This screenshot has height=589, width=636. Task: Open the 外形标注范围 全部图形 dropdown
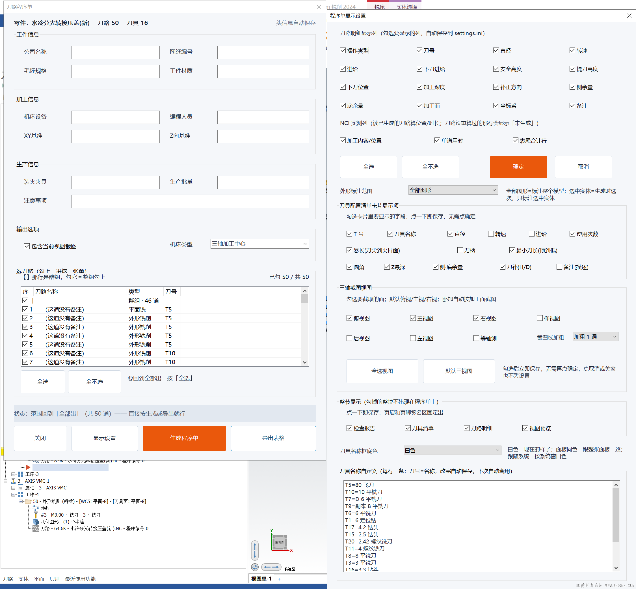tap(453, 190)
